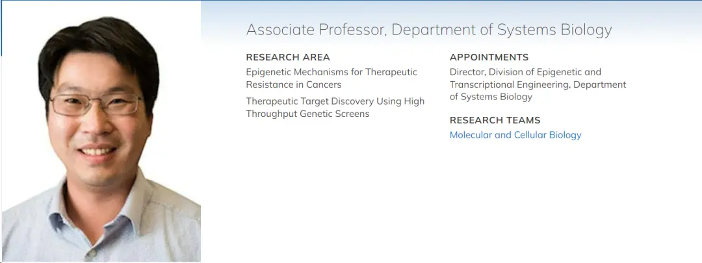Viewport: 702px width, 263px height.
Task: Select 'Department of Systems Biology' in the large title
Action: [x=502, y=30]
